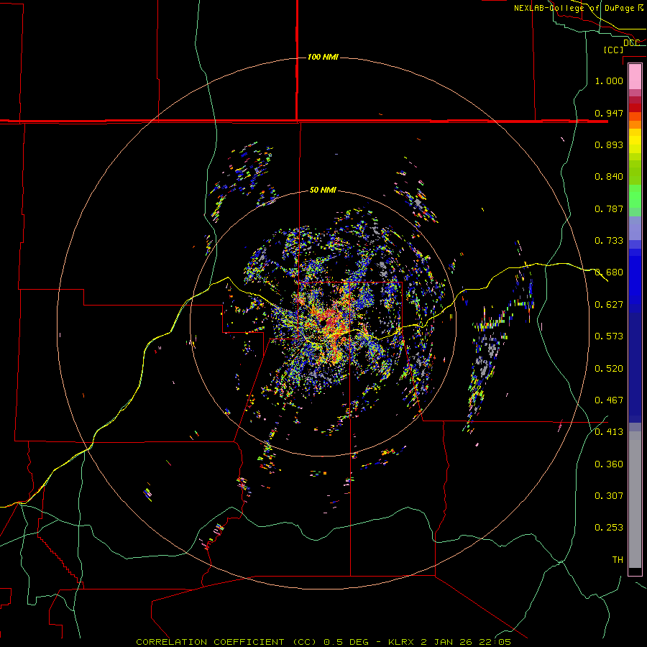Click the 0.467 legend value

[609, 400]
